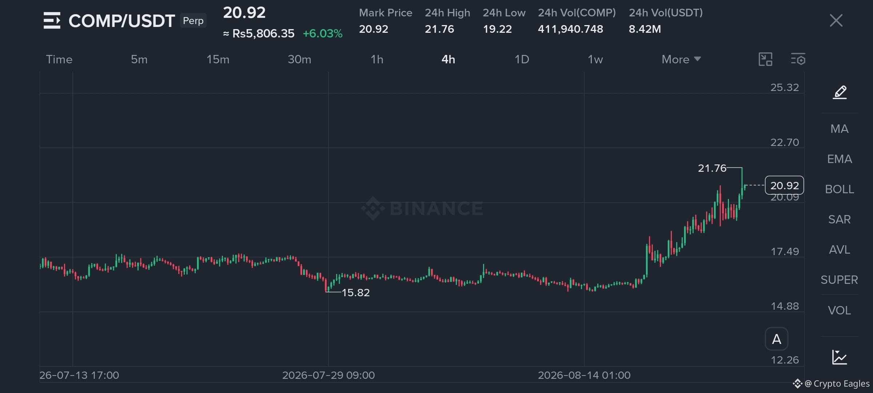Select the 1h timeframe

point(377,59)
